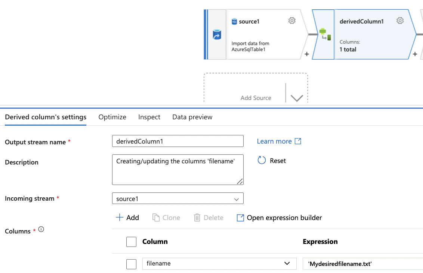The height and width of the screenshot is (273, 423).
Task: Click the plus icon on source1 node
Action: coord(306,54)
